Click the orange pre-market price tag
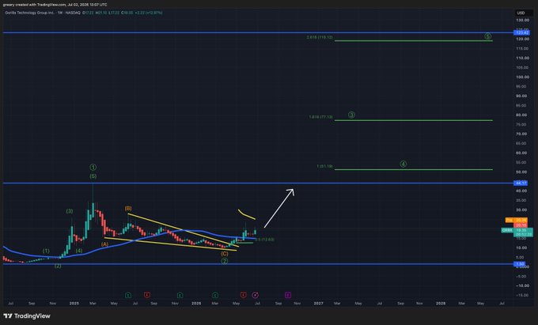 click(x=516, y=220)
